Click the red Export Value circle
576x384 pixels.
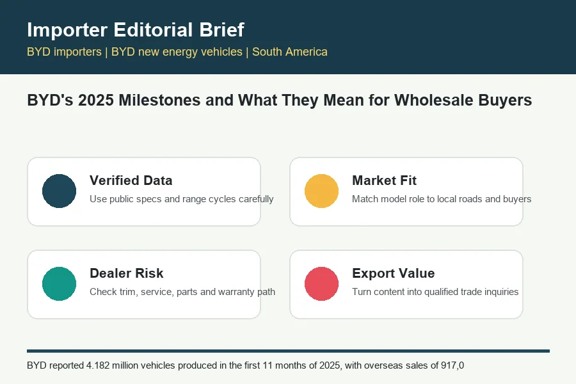click(321, 284)
